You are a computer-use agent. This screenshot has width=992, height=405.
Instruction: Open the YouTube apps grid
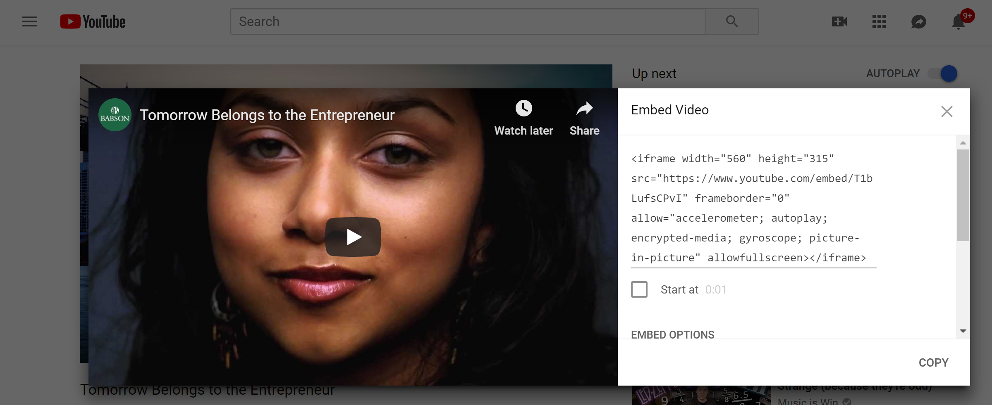click(879, 21)
